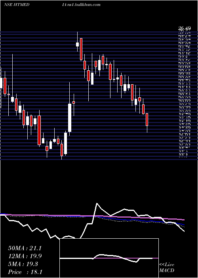The image size is (198, 278).
Task: Click the 26.49 top price axis label
Action: (184, 28)
